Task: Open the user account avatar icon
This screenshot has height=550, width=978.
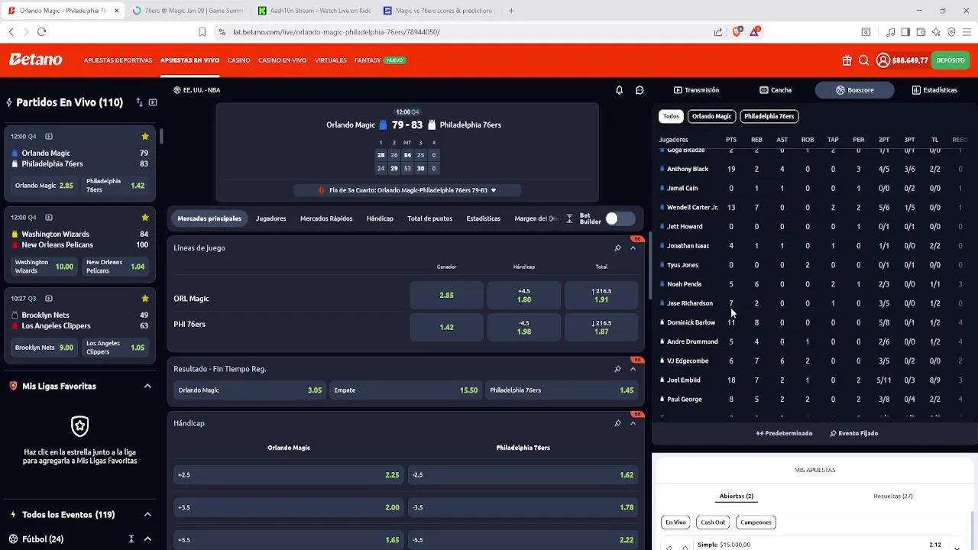Action: (883, 60)
